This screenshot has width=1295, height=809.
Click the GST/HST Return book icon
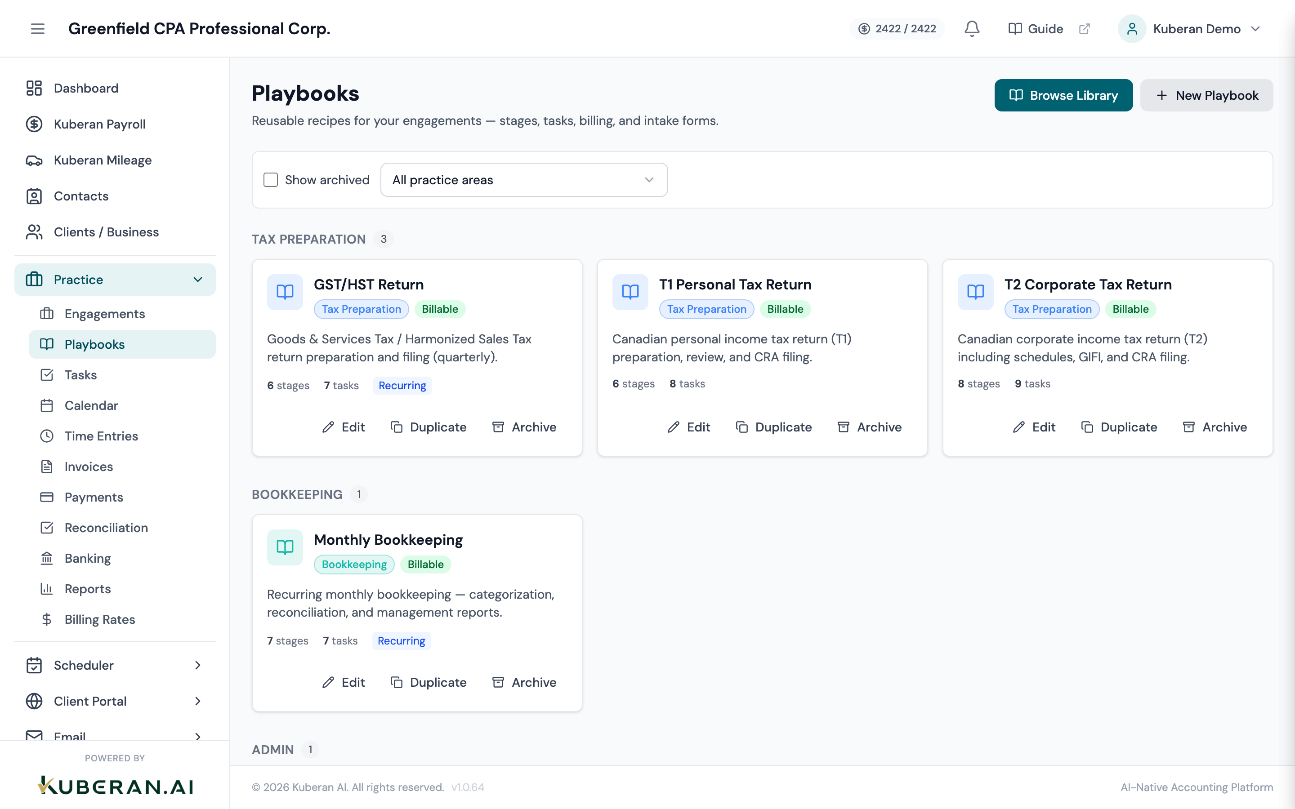pos(285,292)
